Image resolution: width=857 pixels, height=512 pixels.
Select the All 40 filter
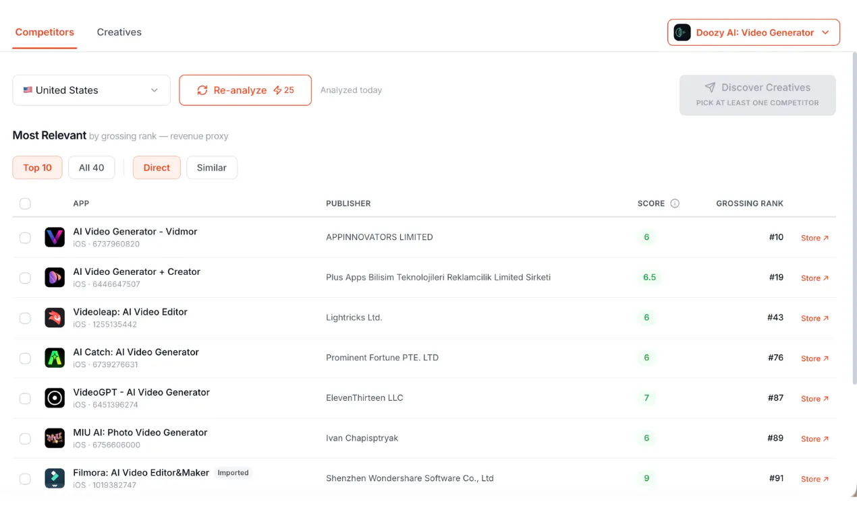click(x=92, y=168)
